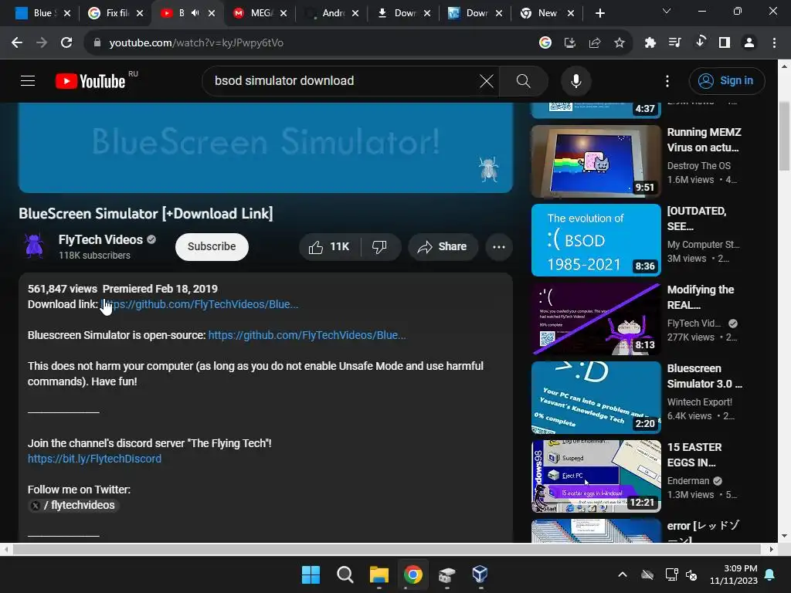Open VirtualBox cube icon on taskbar
Image resolution: width=791 pixels, height=593 pixels.
click(480, 574)
